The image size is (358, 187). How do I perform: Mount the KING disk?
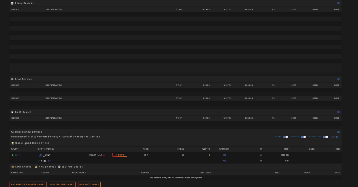(x=120, y=155)
